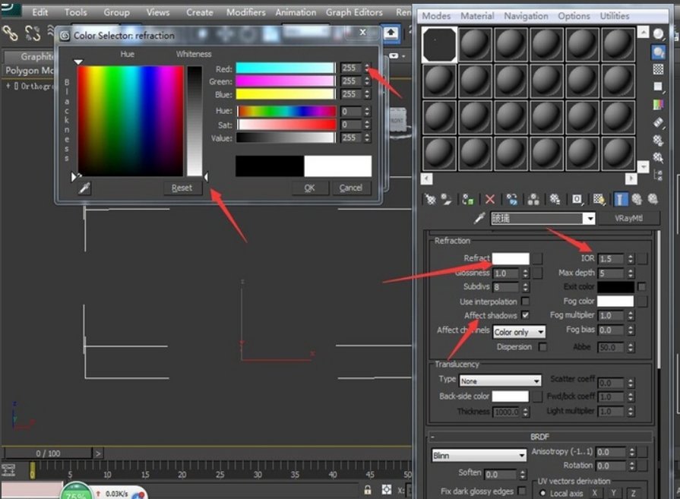
Task: Click Video Color Check icon
Action: (658, 105)
